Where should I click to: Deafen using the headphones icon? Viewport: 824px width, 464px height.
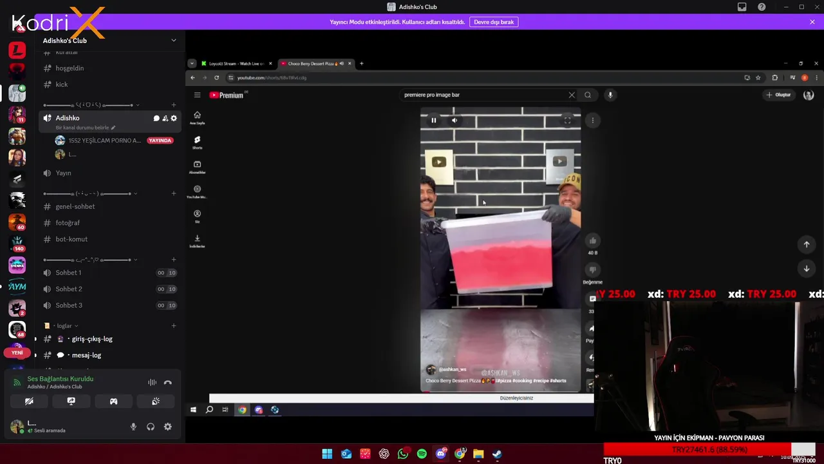point(151,427)
